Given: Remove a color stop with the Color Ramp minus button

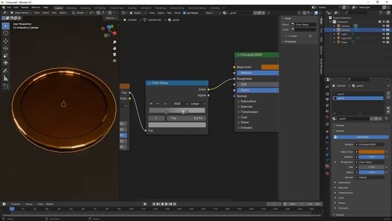Looking at the screenshot, I should coord(157,104).
